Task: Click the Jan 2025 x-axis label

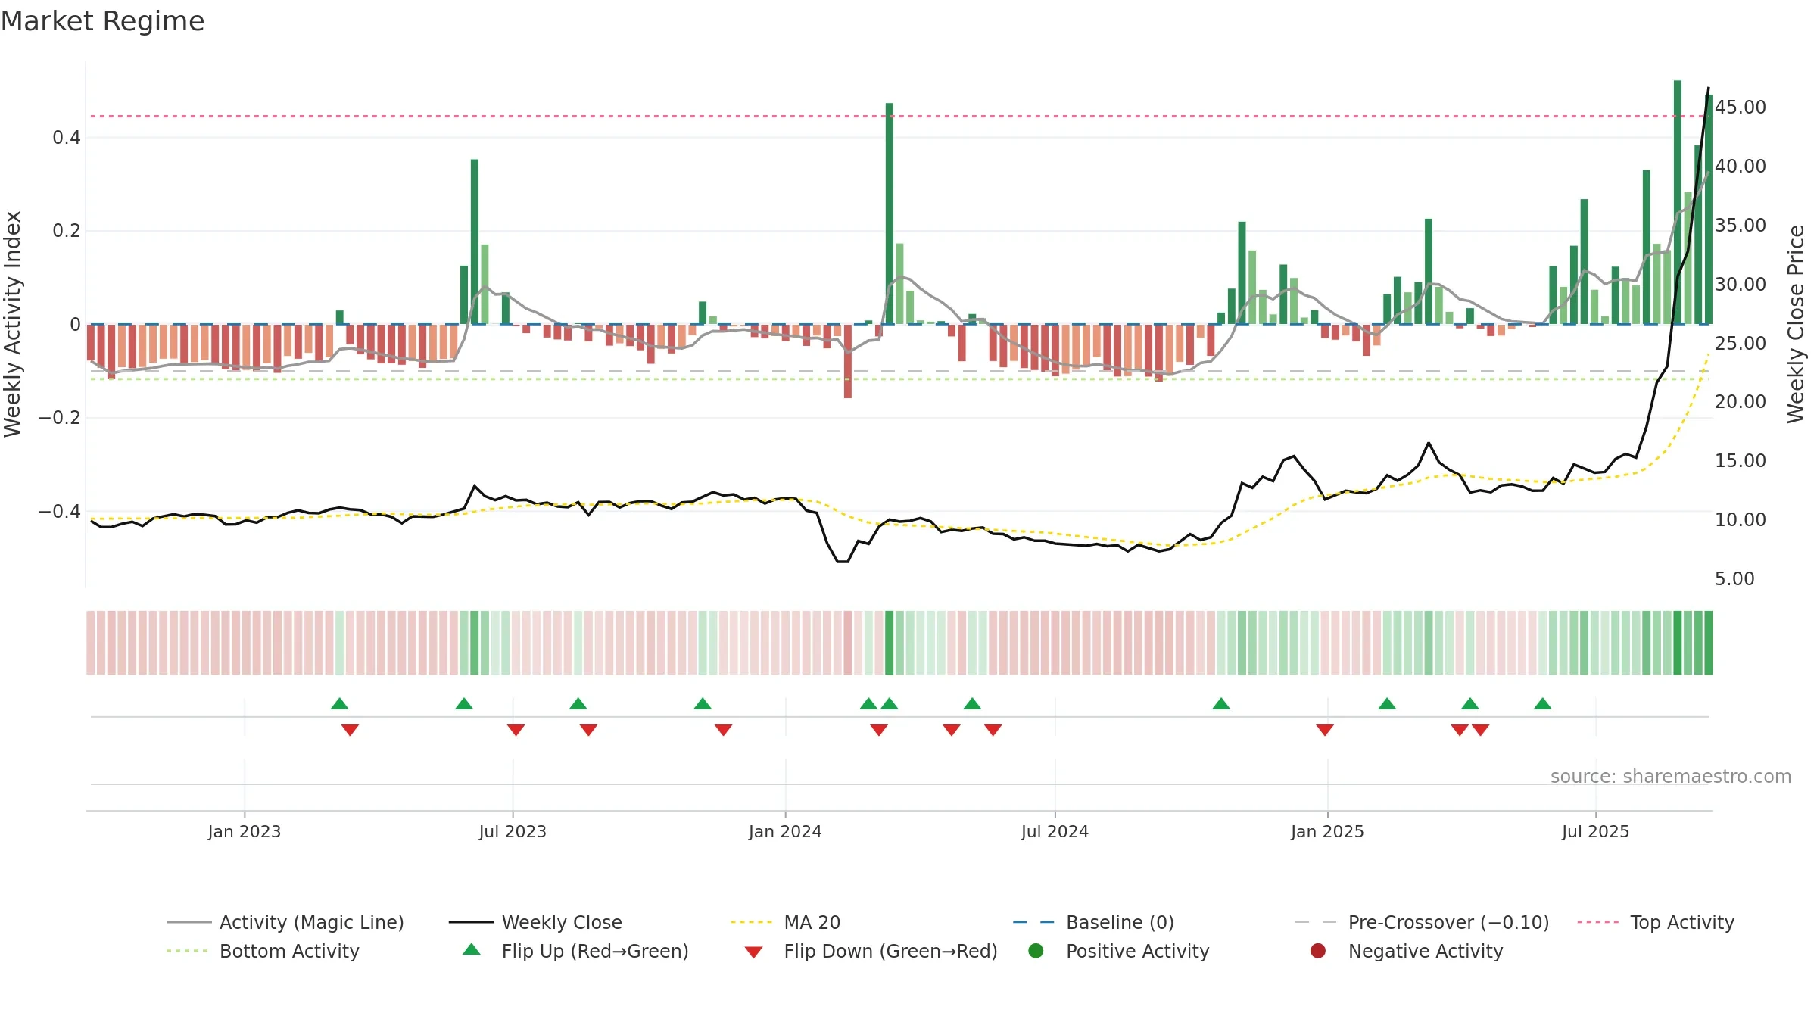Action: [1327, 832]
